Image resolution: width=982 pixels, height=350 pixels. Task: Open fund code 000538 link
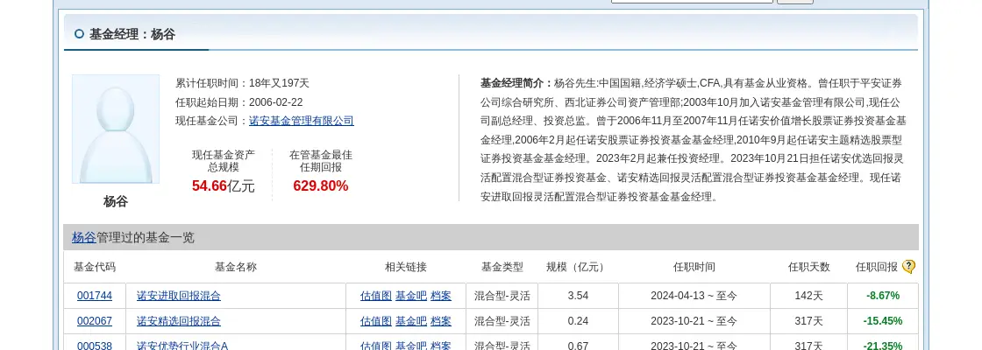point(95,346)
